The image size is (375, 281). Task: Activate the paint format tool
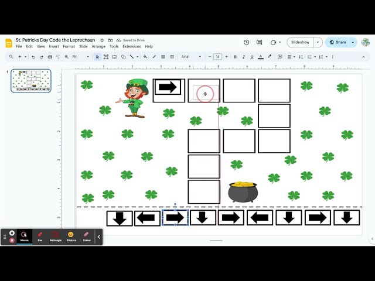click(x=58, y=57)
